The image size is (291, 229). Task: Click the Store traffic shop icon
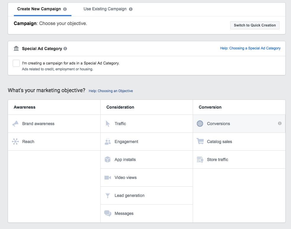(x=200, y=160)
